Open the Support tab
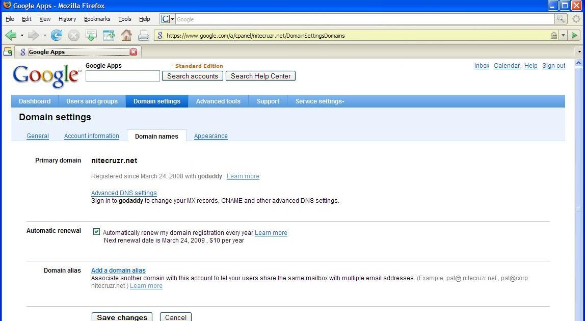The height and width of the screenshot is (321, 585). [268, 101]
